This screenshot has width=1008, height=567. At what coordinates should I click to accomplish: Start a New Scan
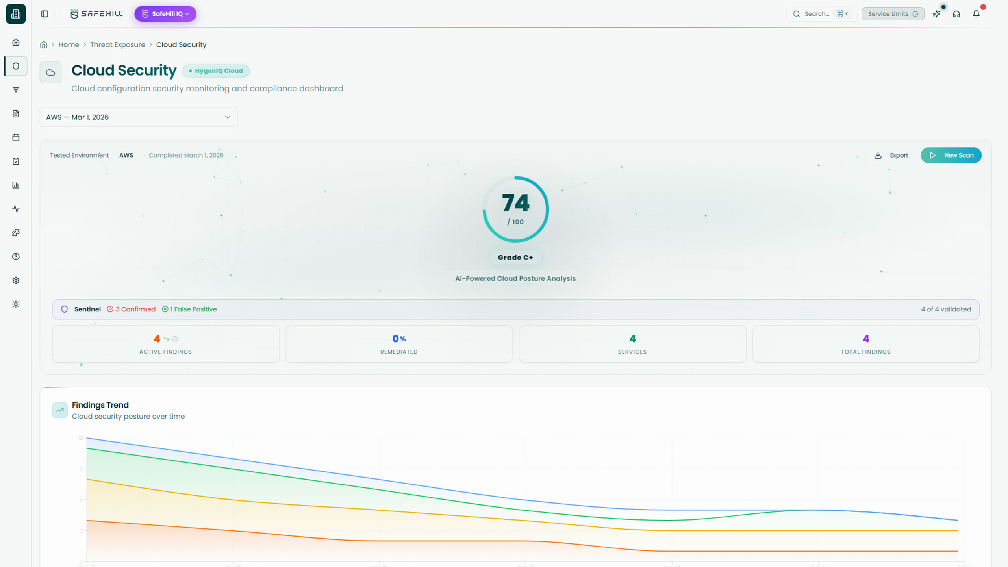pos(951,155)
